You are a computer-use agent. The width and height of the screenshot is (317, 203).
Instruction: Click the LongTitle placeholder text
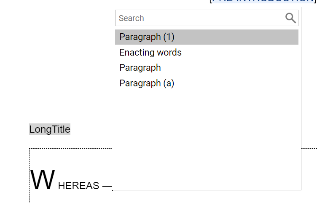pos(50,129)
